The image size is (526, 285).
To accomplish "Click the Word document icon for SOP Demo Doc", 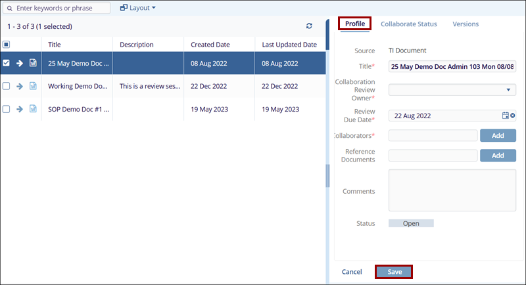I will tap(33, 109).
